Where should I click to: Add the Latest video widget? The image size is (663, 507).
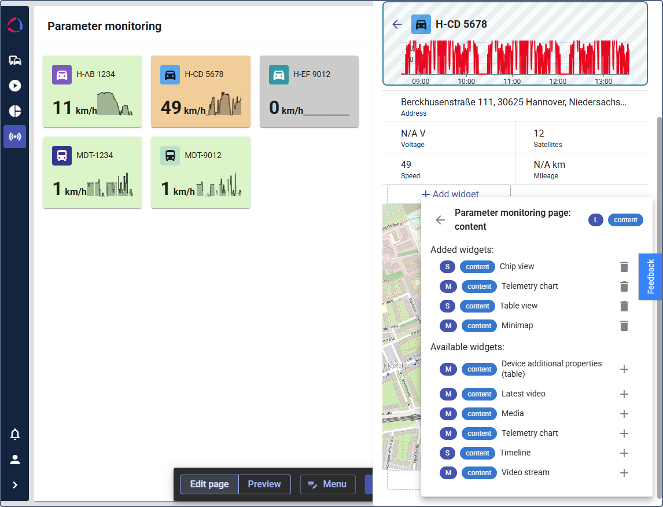(x=624, y=394)
